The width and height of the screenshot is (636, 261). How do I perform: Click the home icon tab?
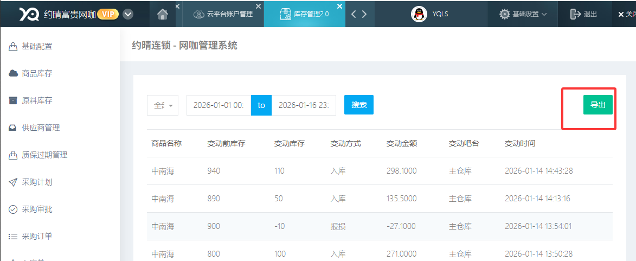163,14
